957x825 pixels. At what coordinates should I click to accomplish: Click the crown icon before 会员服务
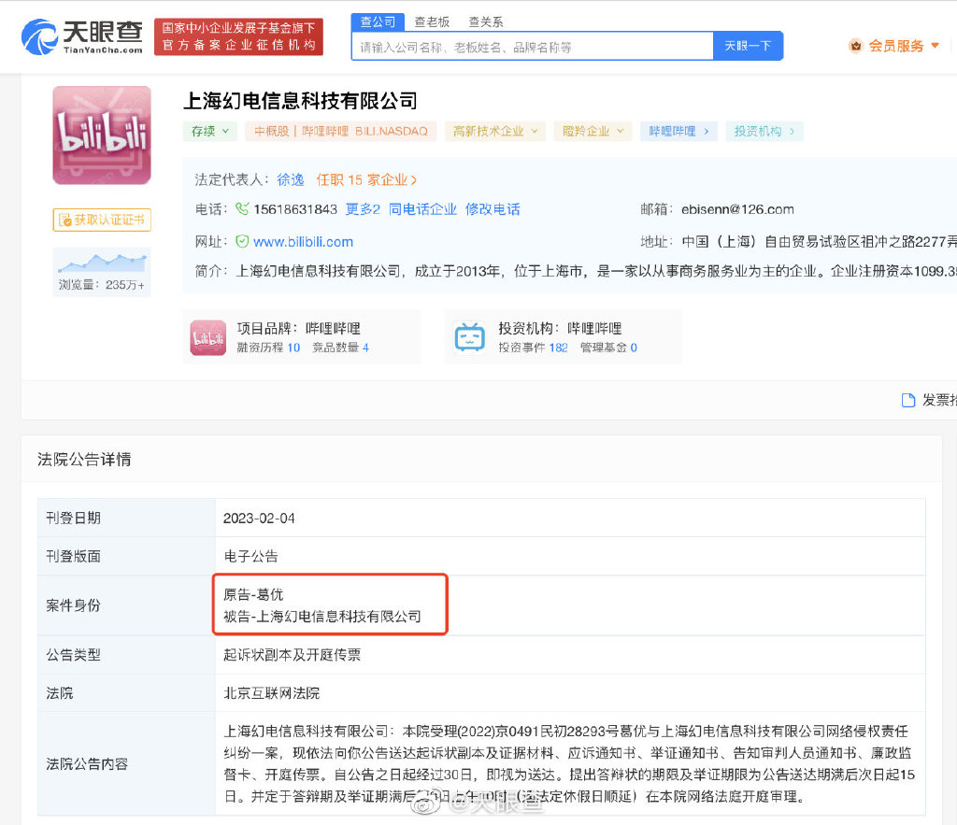pyautogui.click(x=856, y=46)
